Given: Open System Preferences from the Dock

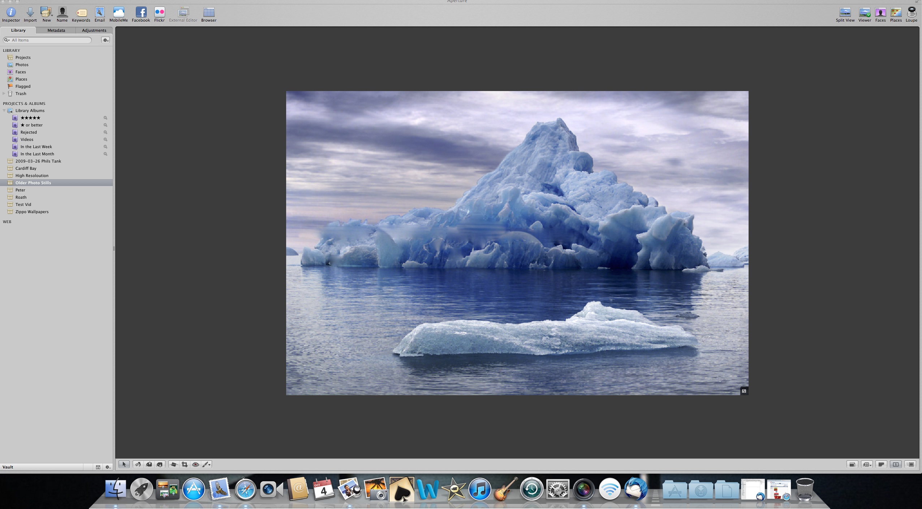Looking at the screenshot, I should click(x=557, y=489).
